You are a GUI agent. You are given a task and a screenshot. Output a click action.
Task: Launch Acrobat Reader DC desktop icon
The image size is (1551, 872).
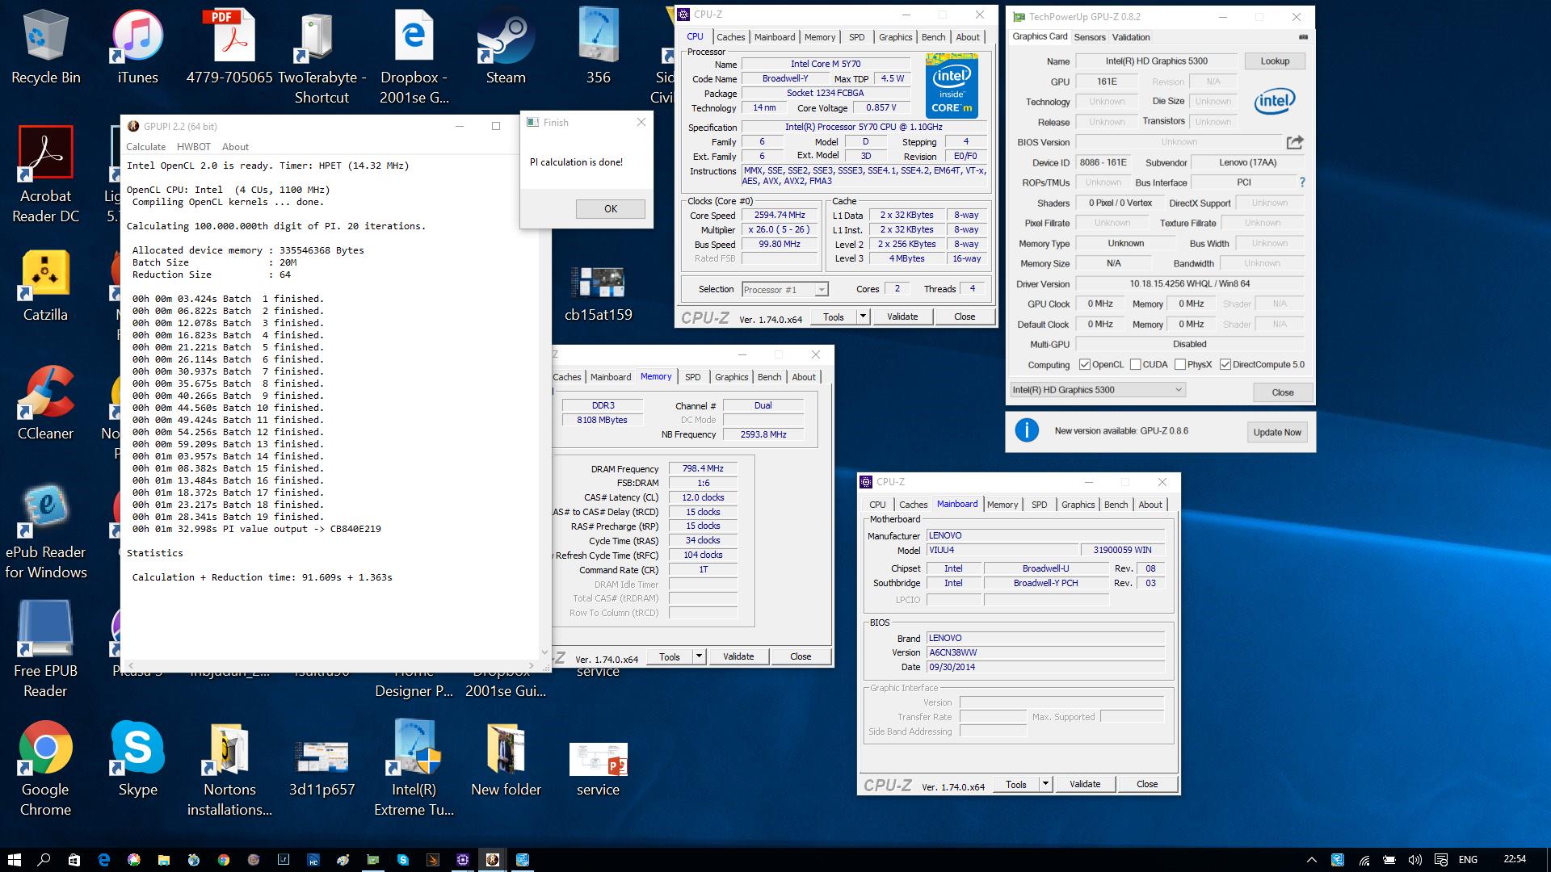pos(45,174)
